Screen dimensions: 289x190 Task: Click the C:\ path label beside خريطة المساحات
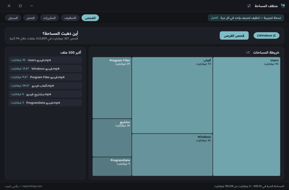click(x=248, y=52)
